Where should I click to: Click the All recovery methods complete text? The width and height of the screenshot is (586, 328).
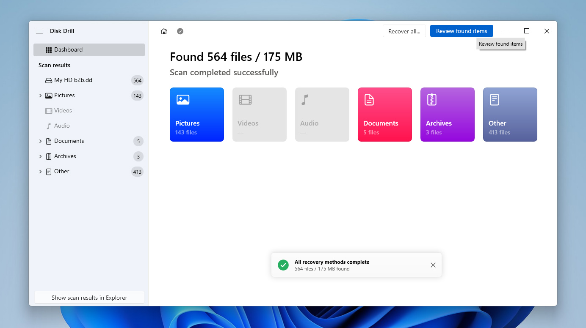click(332, 262)
